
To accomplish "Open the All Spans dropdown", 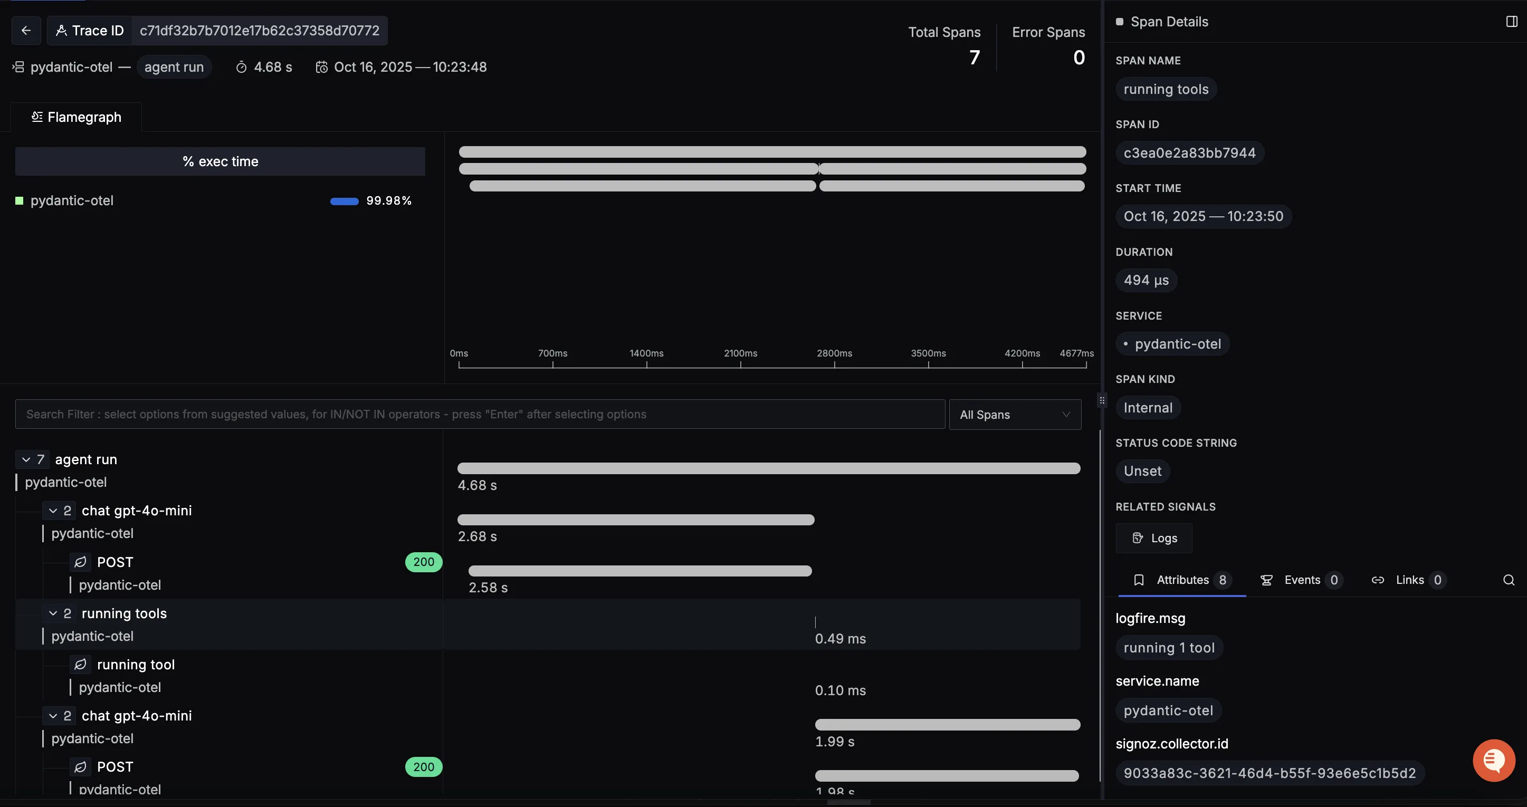I will [1014, 414].
